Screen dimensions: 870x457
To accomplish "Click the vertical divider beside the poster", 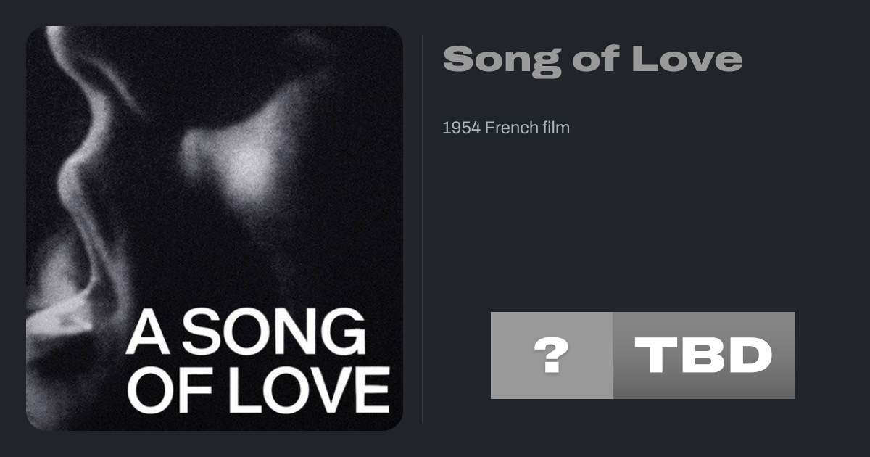I will click(423, 228).
